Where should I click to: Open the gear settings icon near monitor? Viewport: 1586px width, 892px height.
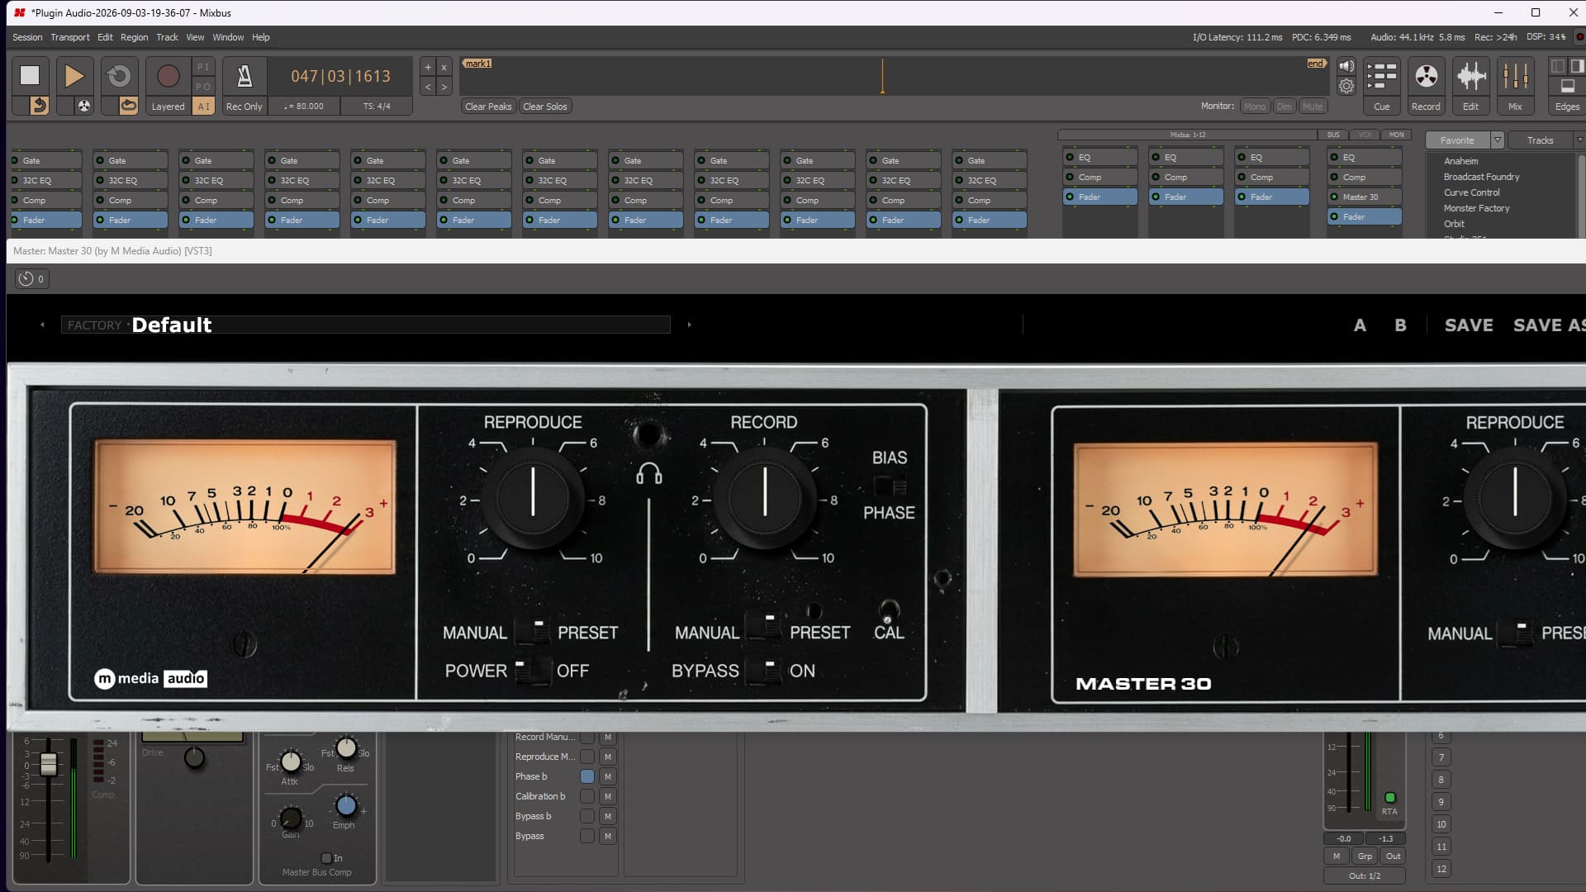click(1346, 86)
